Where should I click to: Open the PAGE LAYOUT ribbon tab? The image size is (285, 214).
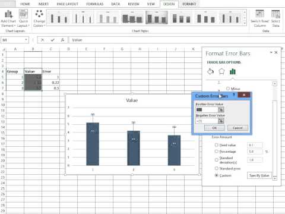click(68, 4)
